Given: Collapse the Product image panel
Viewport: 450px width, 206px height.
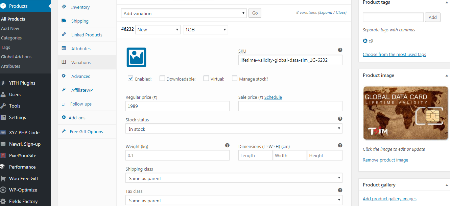Looking at the screenshot, I should (447, 76).
